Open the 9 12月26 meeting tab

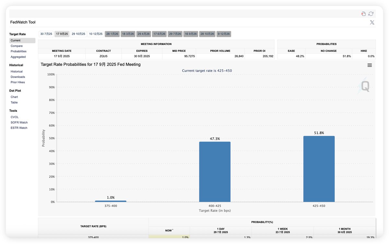224,34
